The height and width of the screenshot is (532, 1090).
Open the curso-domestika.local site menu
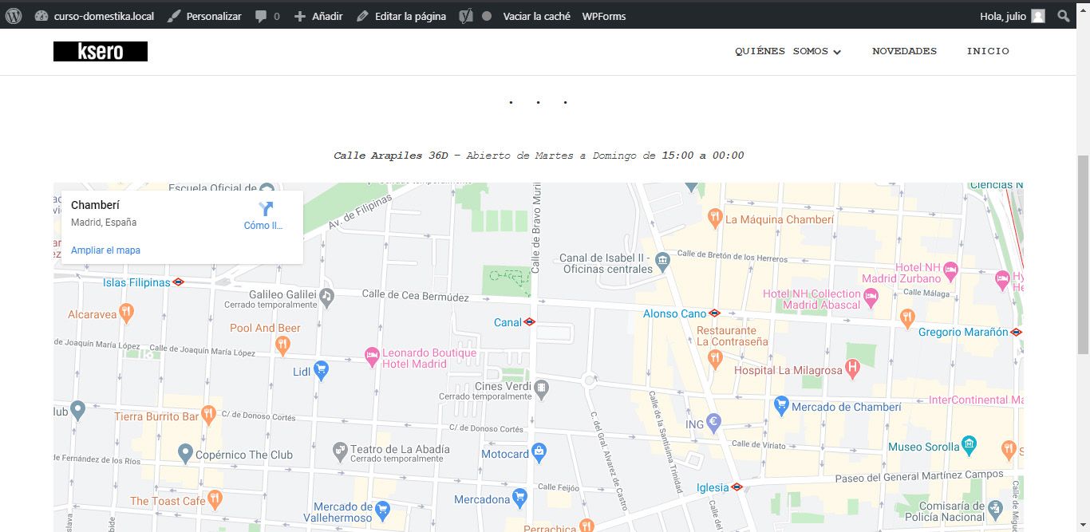95,16
